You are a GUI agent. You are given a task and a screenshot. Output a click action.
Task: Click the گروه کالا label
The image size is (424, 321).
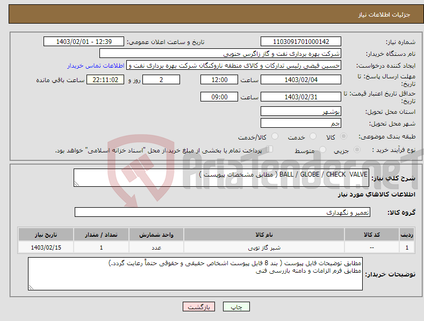401,213
